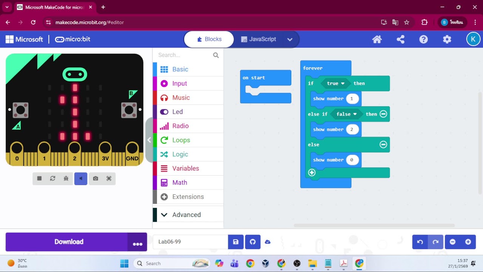Open the true dropdown in if condition

(336, 83)
